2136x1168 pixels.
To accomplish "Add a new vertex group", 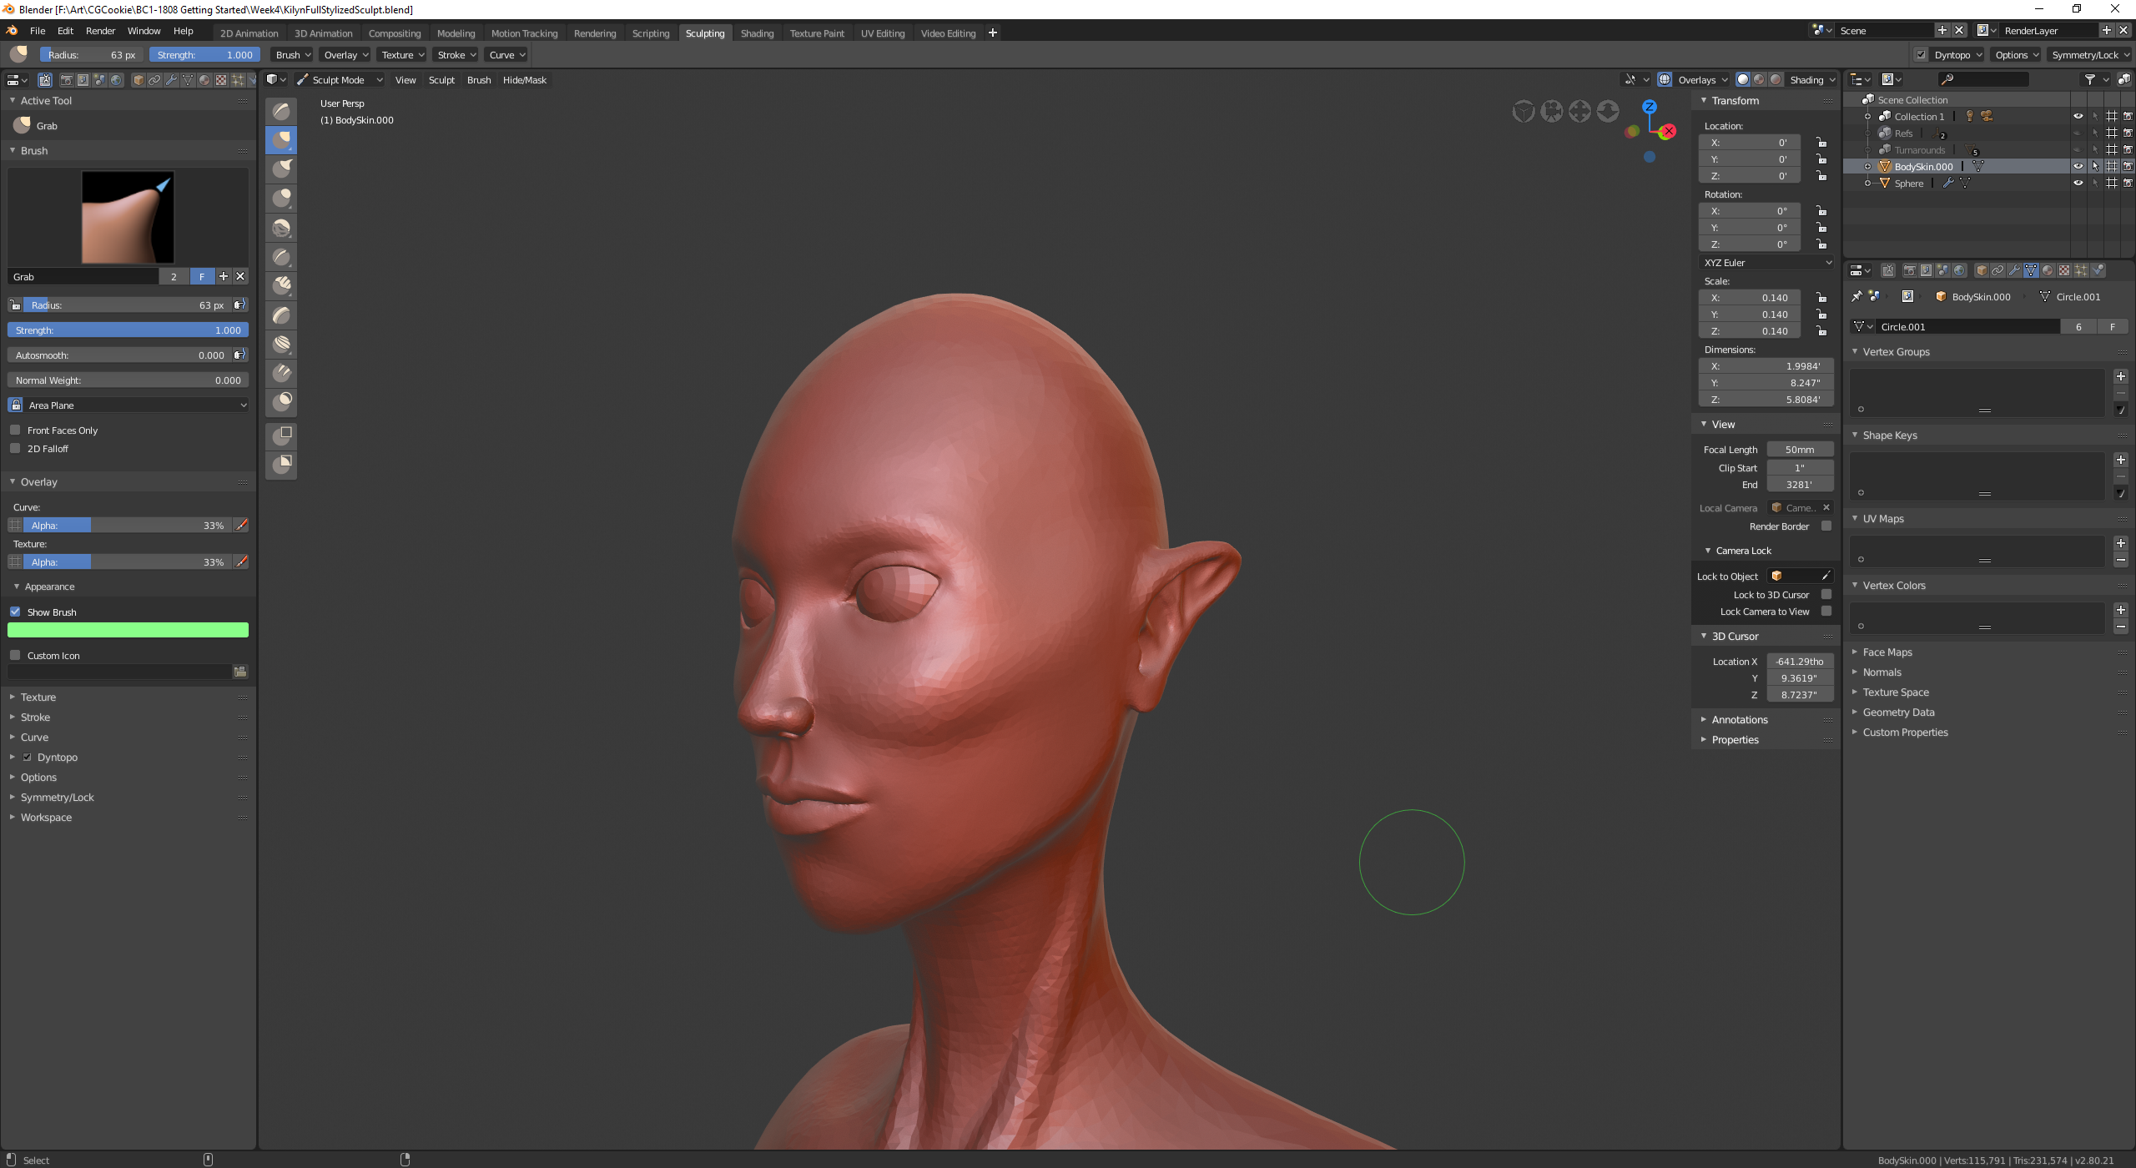I will (x=2120, y=376).
